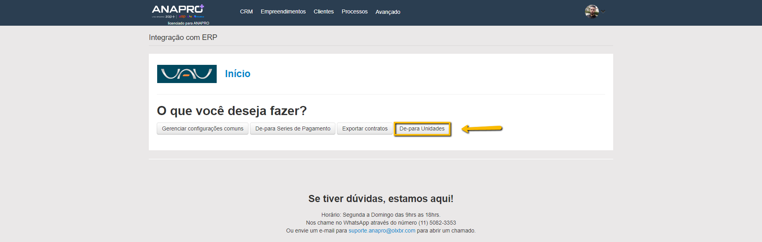Click the suporte.anapro@olxbr.com email link
Image resolution: width=762 pixels, height=242 pixels.
click(382, 231)
